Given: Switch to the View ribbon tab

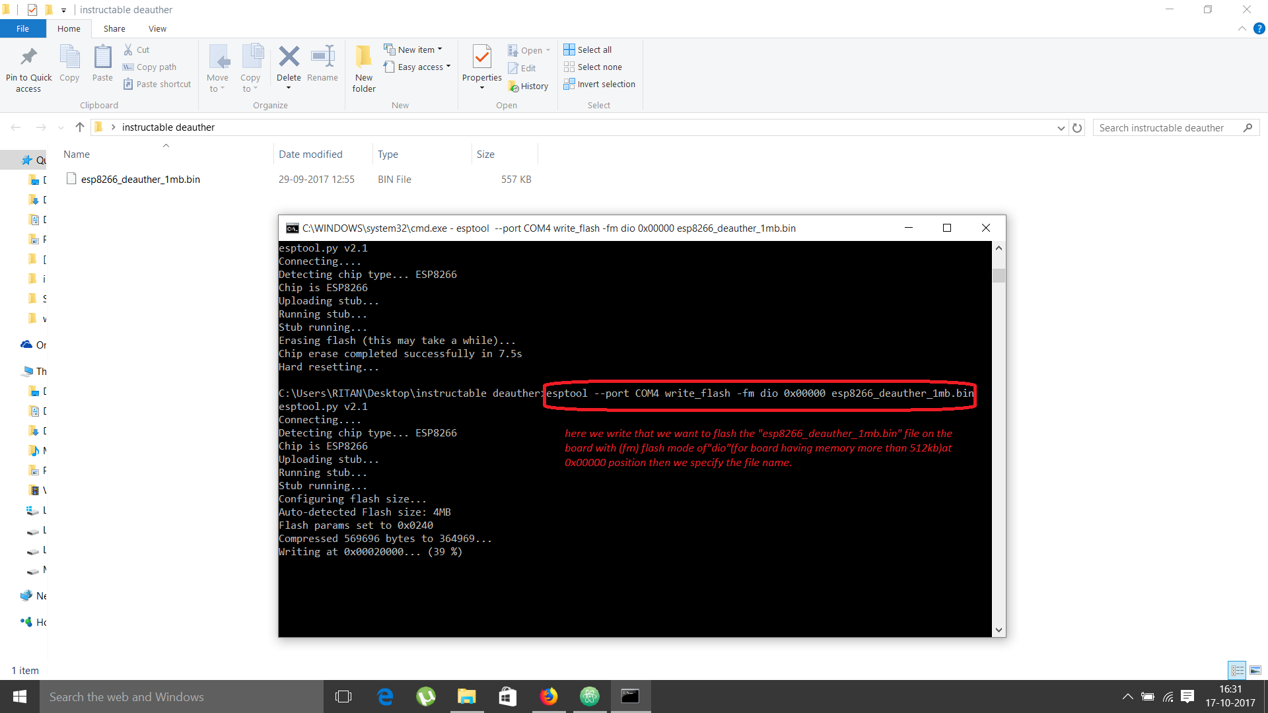Looking at the screenshot, I should click(157, 28).
